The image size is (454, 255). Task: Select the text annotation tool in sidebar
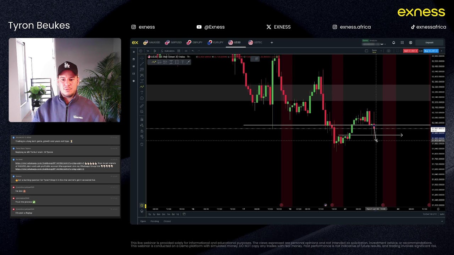point(142,92)
